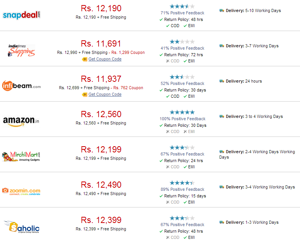Click the COD checkmark in Snapdeal row
This screenshot has height=242, width=300.
168,26
